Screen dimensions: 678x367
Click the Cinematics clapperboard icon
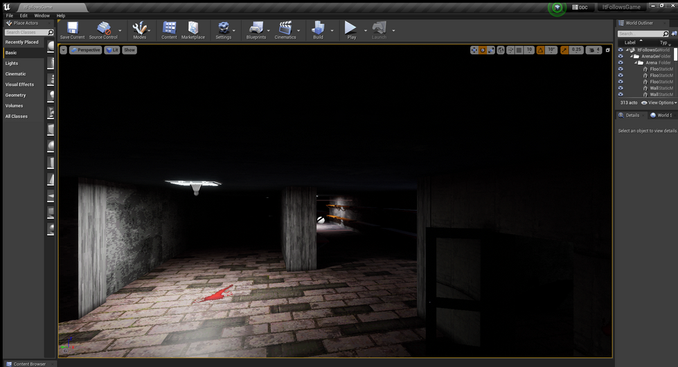point(285,28)
